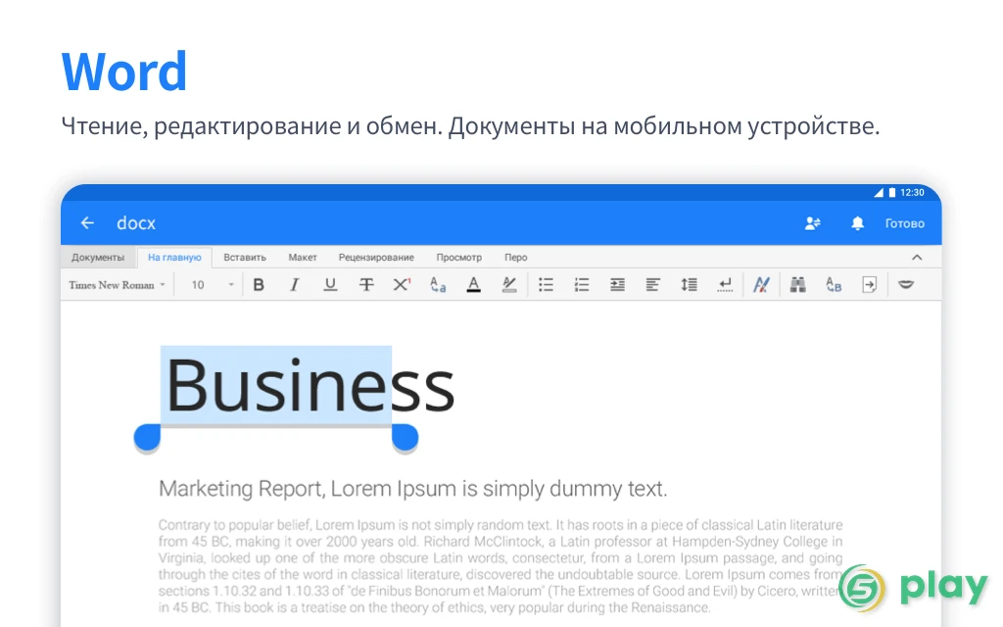This screenshot has width=1003, height=627.
Task: Switch to the Рецензирование tab
Action: [x=376, y=258]
